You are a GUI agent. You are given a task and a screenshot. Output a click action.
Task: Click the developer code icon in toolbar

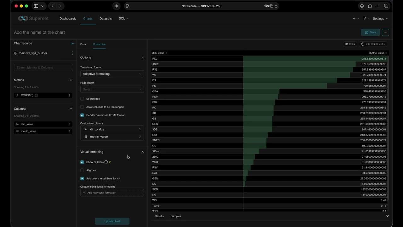116,6
